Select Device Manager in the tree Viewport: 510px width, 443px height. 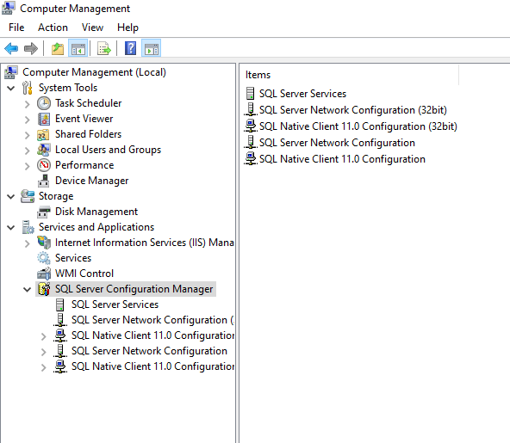(x=91, y=181)
